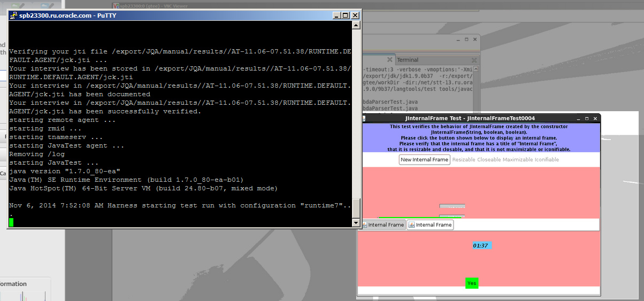
Task: Maximize the PuTTY window
Action: pyautogui.click(x=345, y=16)
